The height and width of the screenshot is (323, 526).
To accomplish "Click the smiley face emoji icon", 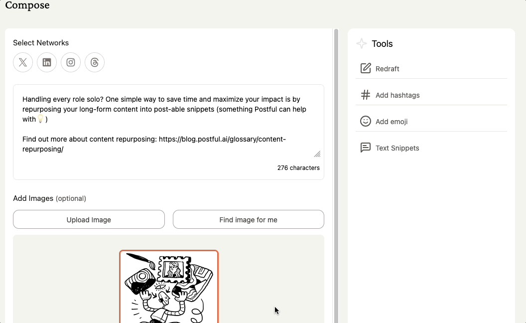I will pos(366,121).
